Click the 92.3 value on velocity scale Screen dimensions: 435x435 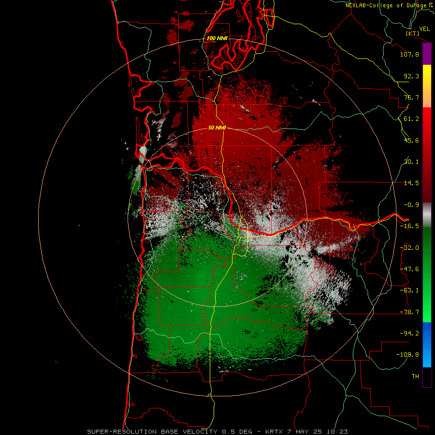point(411,76)
